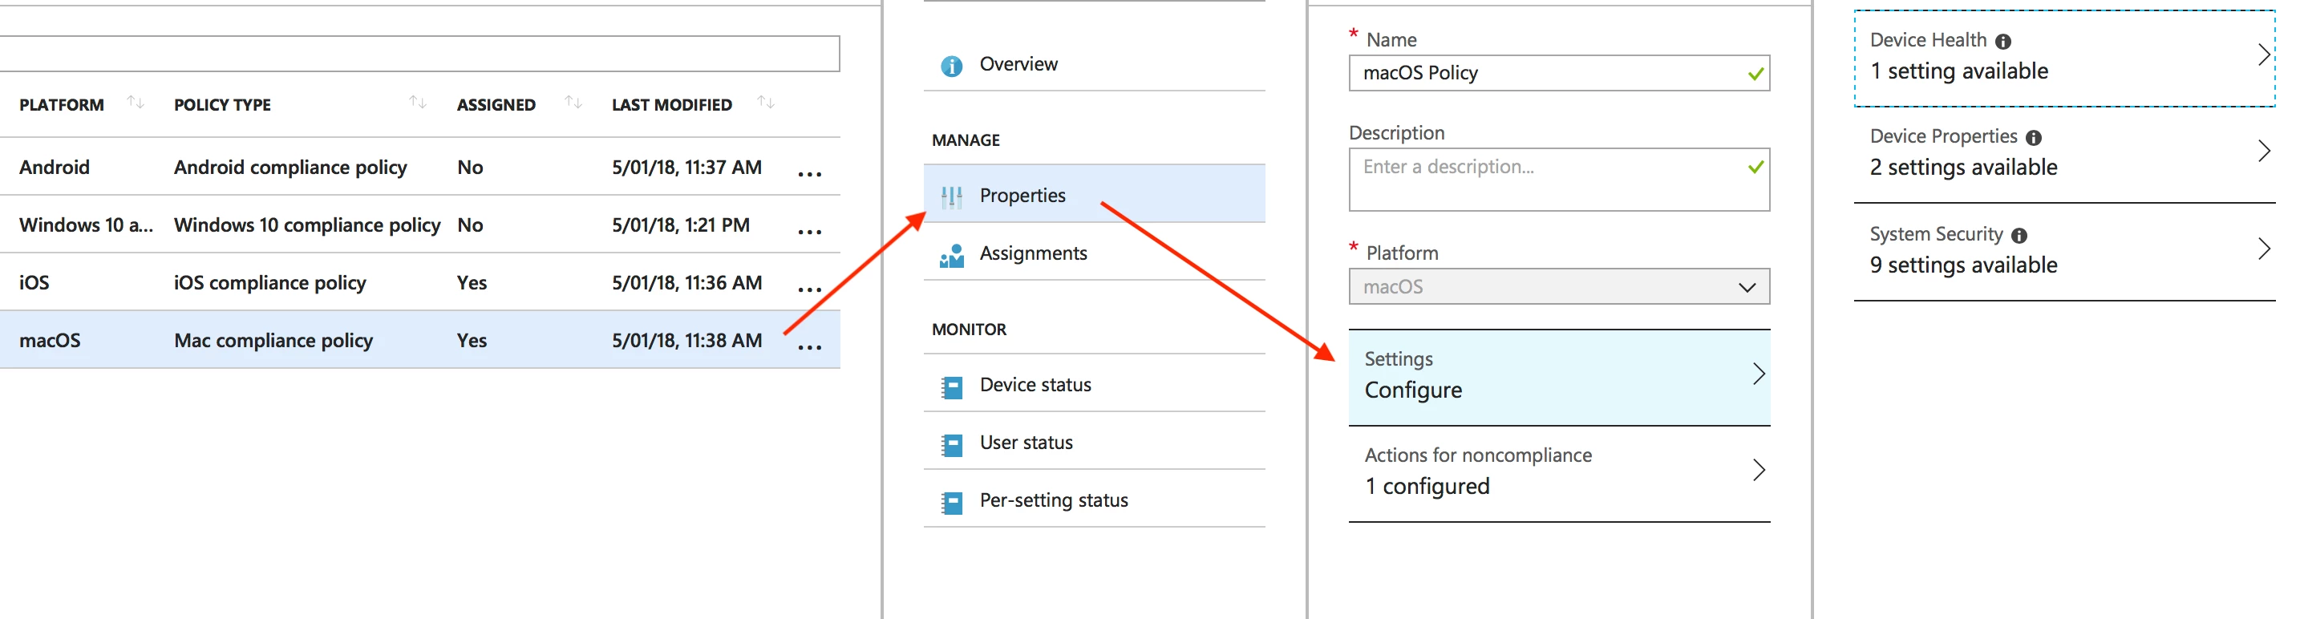Viewport: 2300px width, 619px height.
Task: Open the Device status menu item
Action: [1094, 383]
